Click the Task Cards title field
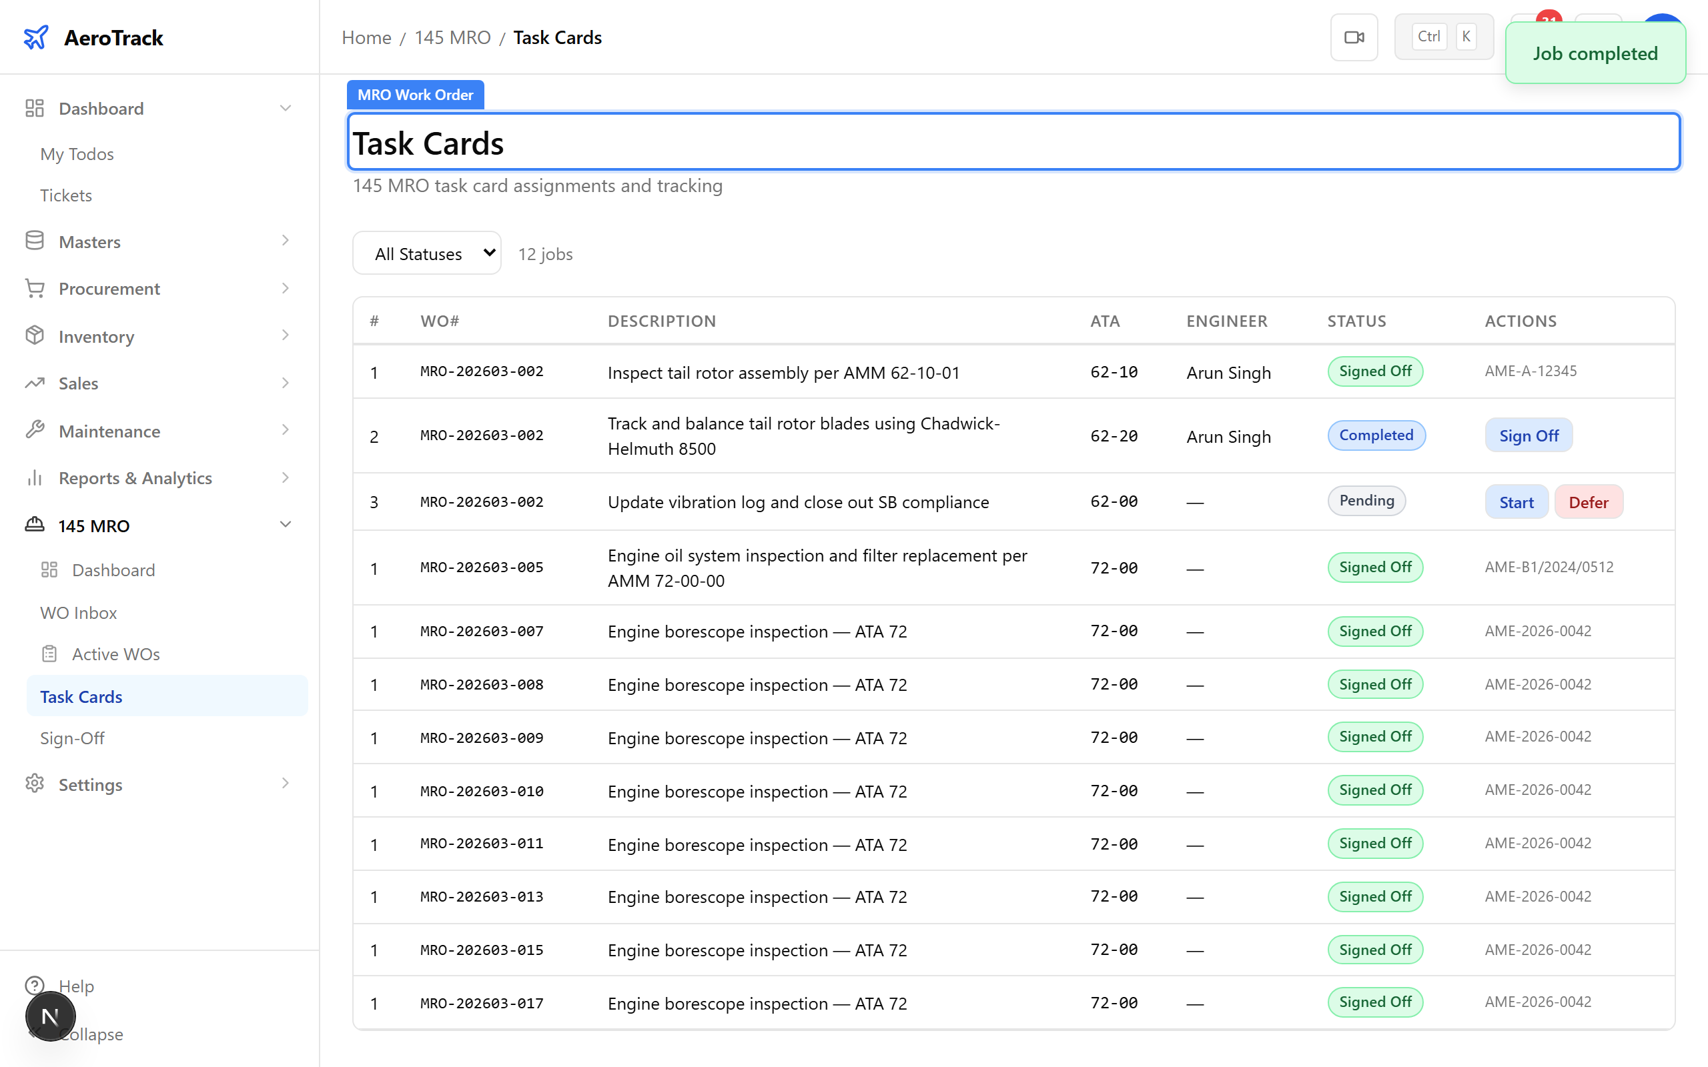 point(1013,143)
